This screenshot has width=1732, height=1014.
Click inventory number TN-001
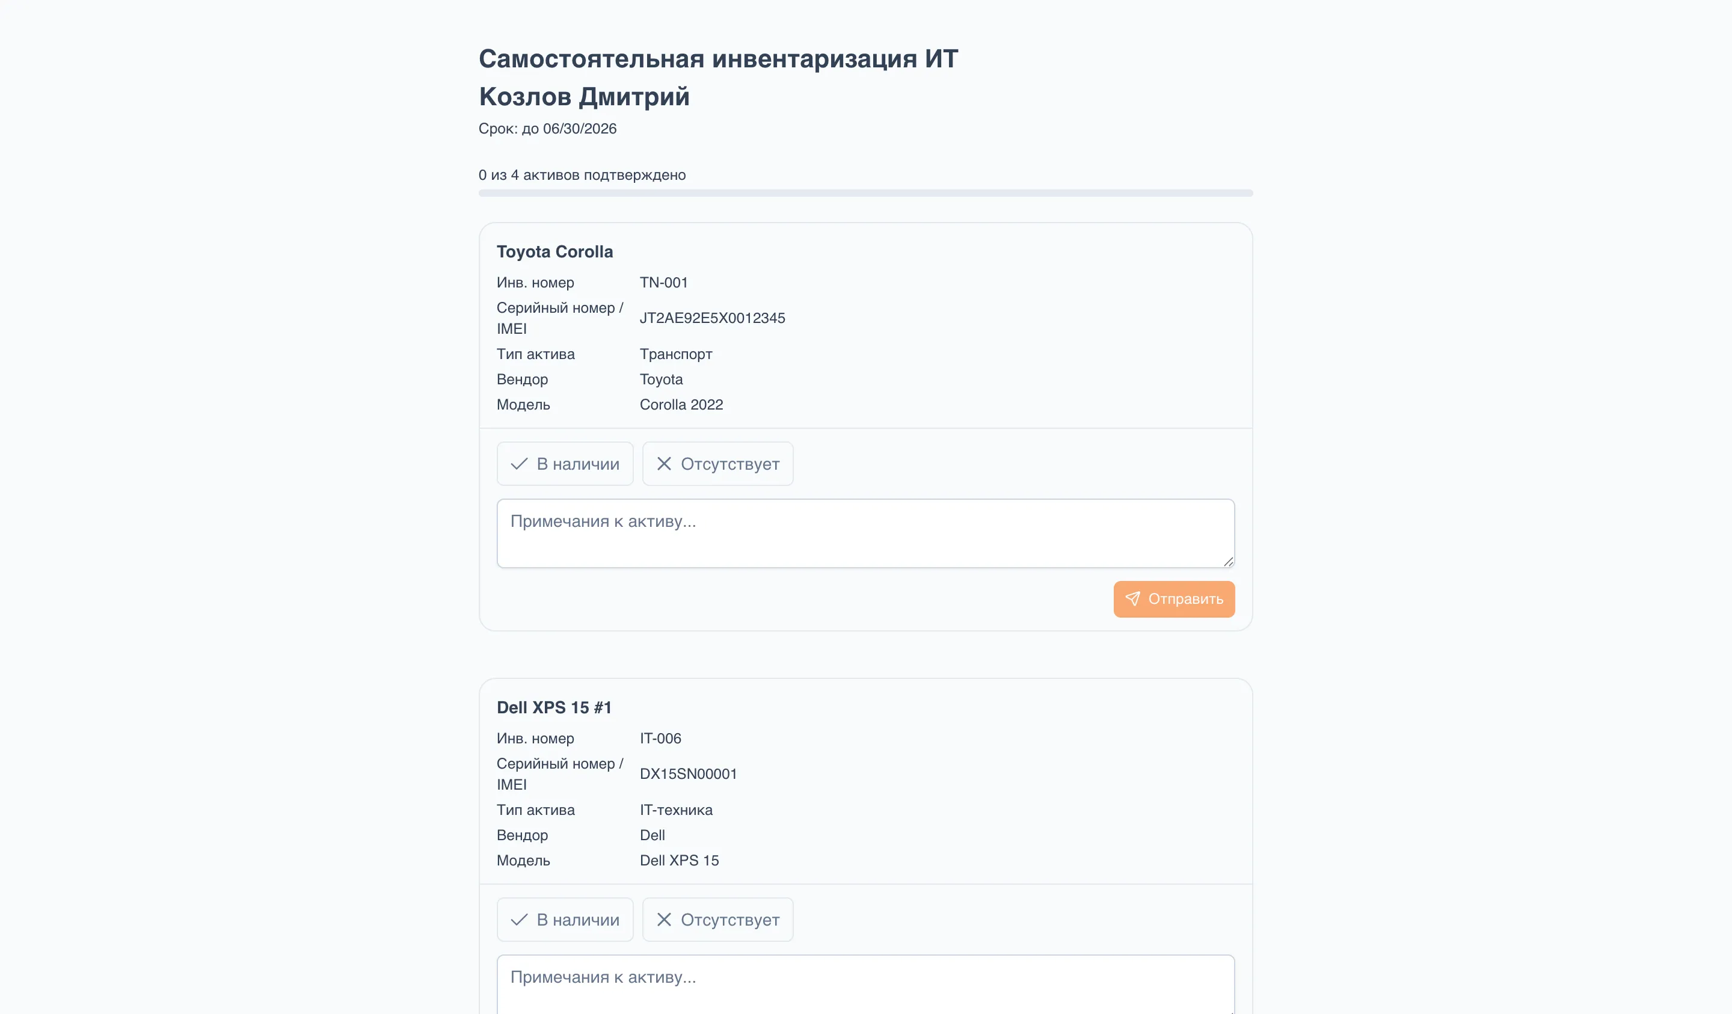663,283
